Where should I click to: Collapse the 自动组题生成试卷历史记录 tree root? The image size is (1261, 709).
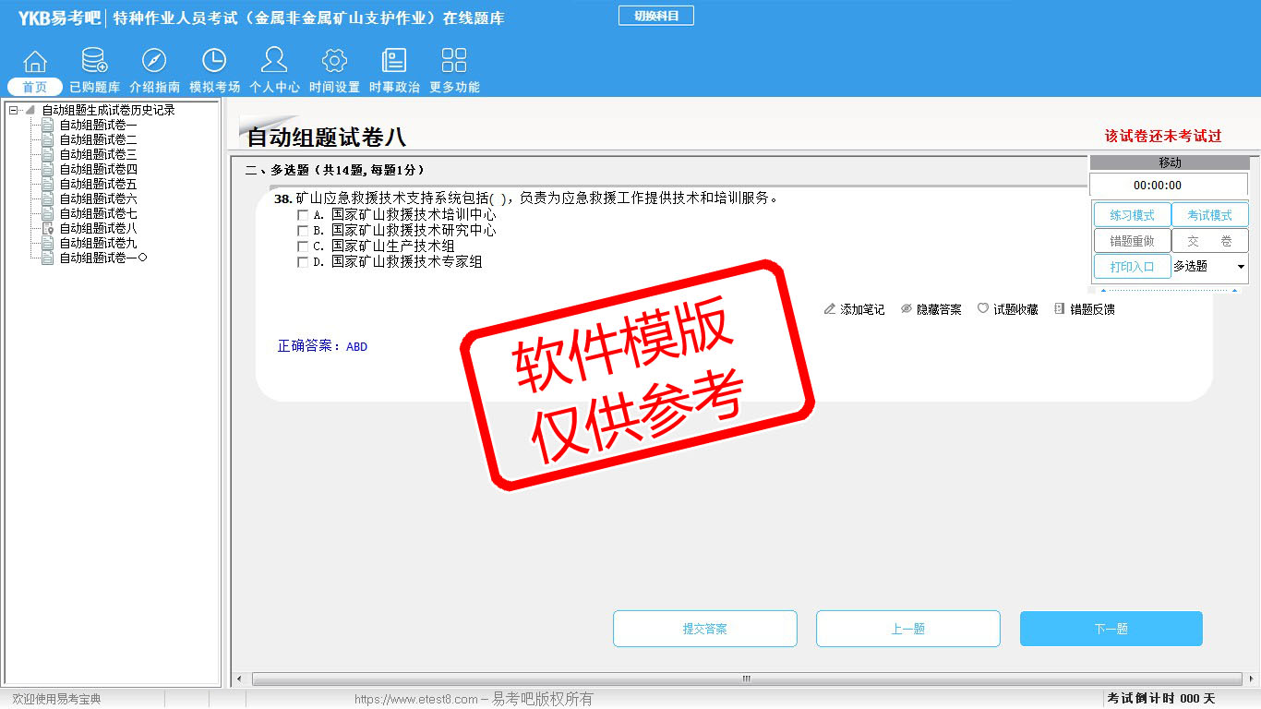pos(13,111)
